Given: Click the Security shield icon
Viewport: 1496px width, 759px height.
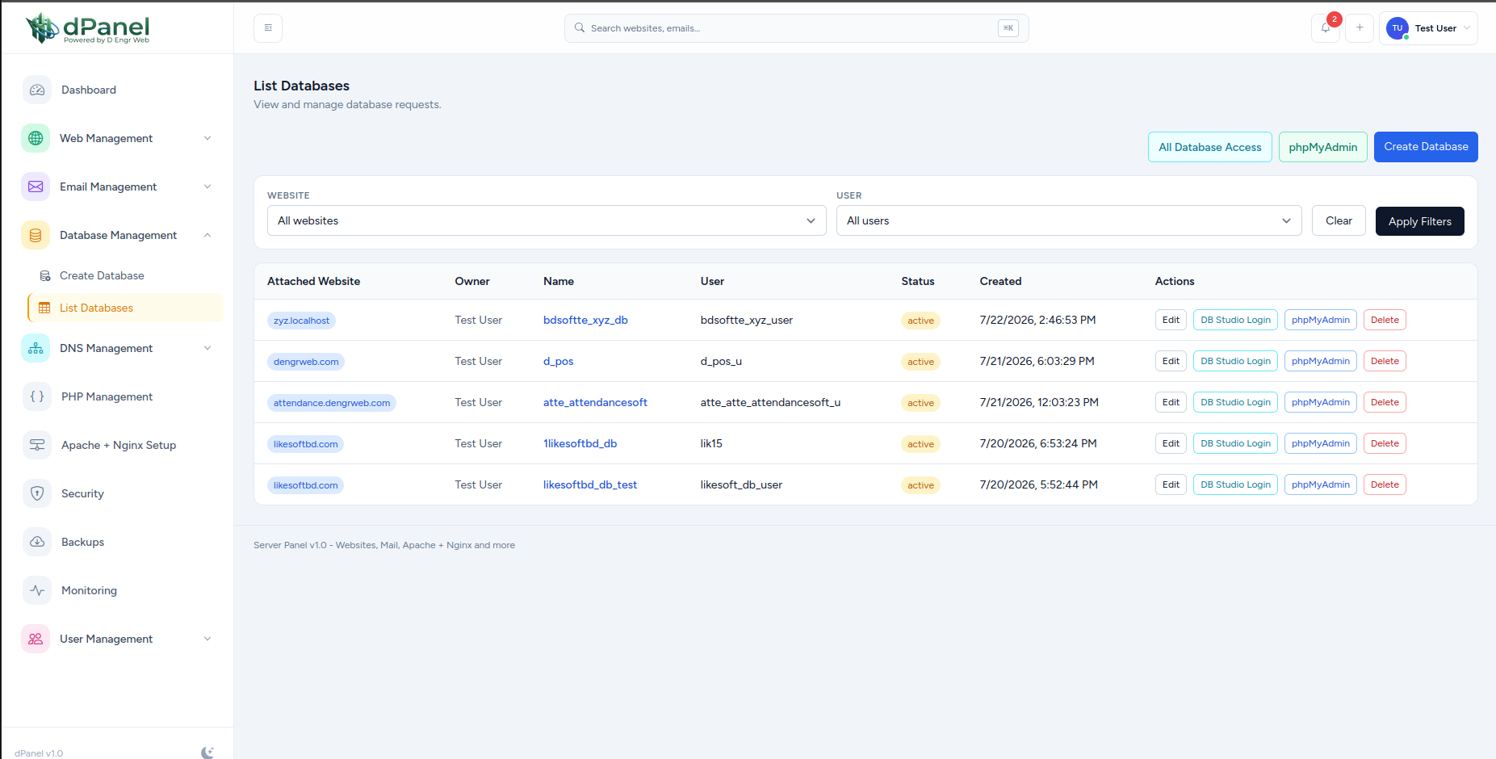Looking at the screenshot, I should tap(37, 493).
